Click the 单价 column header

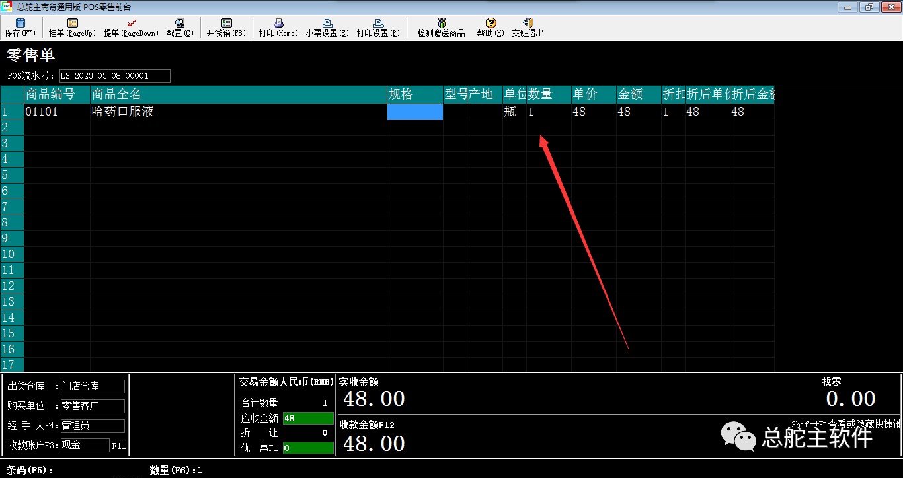tap(594, 94)
